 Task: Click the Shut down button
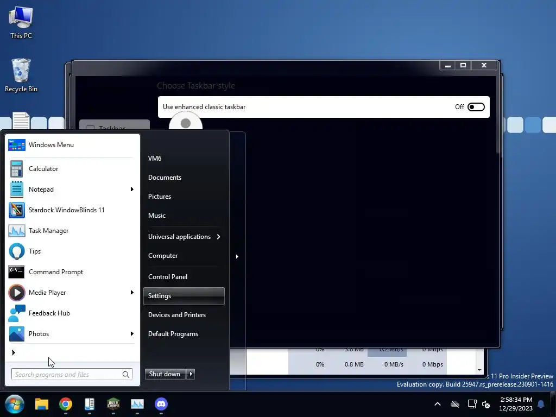[x=165, y=374]
